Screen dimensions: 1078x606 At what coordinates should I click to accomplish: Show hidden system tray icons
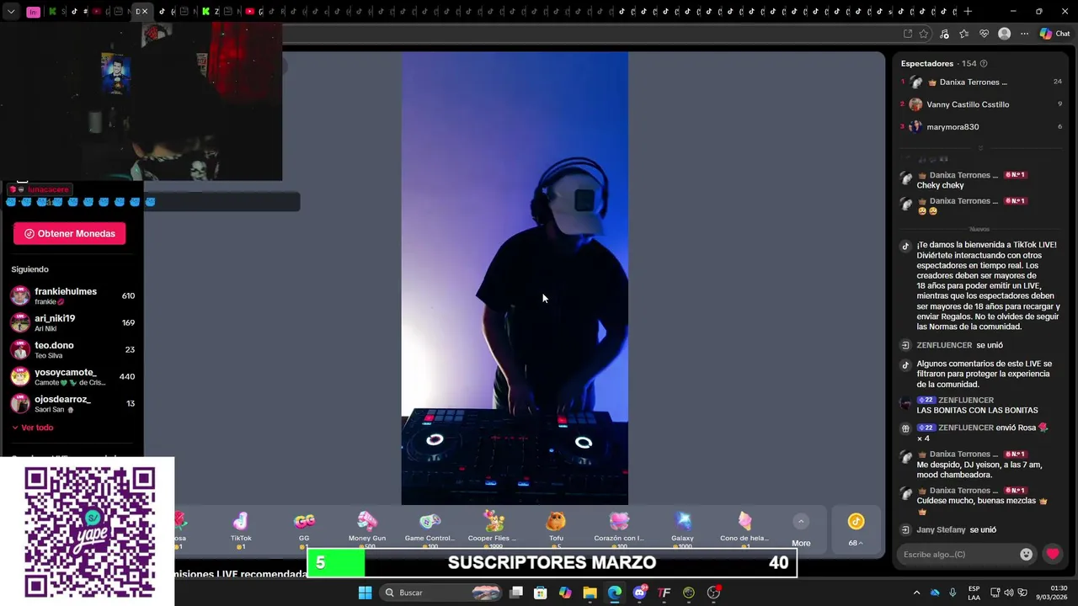[x=917, y=593]
